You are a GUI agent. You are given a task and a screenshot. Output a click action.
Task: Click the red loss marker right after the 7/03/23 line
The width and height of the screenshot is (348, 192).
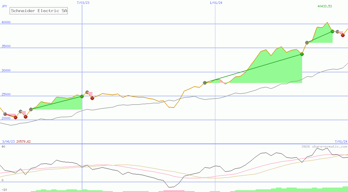click(x=92, y=98)
